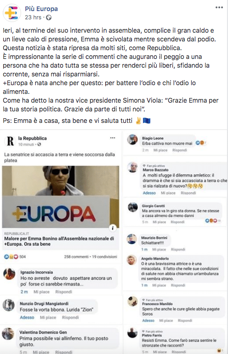
Task: Click the 23 hrs post timestamp
Action: click(x=33, y=17)
